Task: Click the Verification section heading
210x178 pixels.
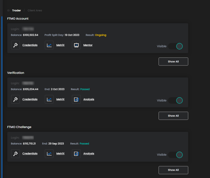Action: pyautogui.click(x=16, y=73)
